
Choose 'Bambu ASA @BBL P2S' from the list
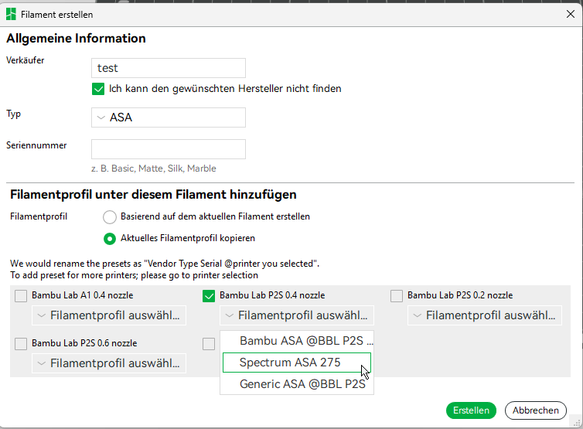(302, 341)
